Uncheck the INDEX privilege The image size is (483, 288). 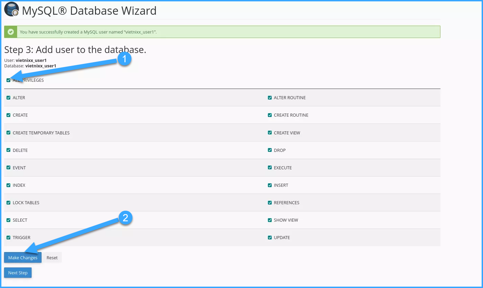(x=9, y=185)
